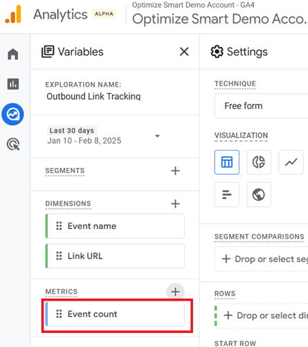308x347 pixels.
Task: Open the Free form technique dropdown
Action: tap(261, 106)
